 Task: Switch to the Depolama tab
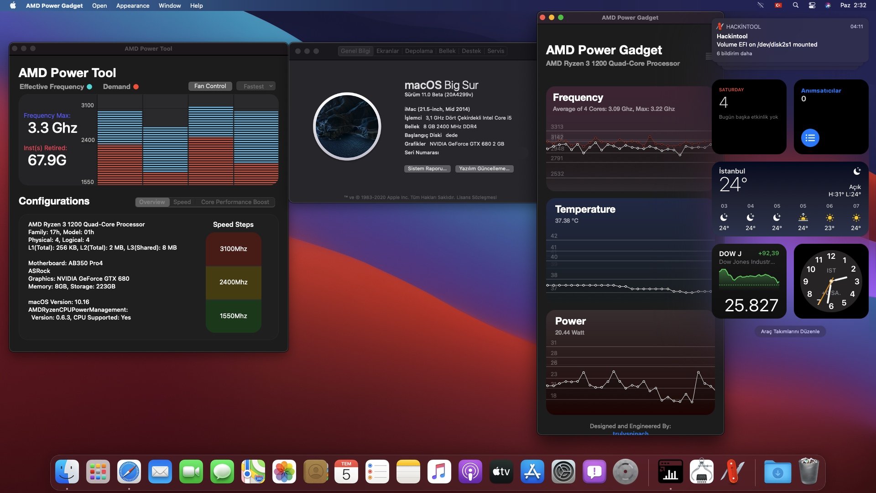(418, 51)
